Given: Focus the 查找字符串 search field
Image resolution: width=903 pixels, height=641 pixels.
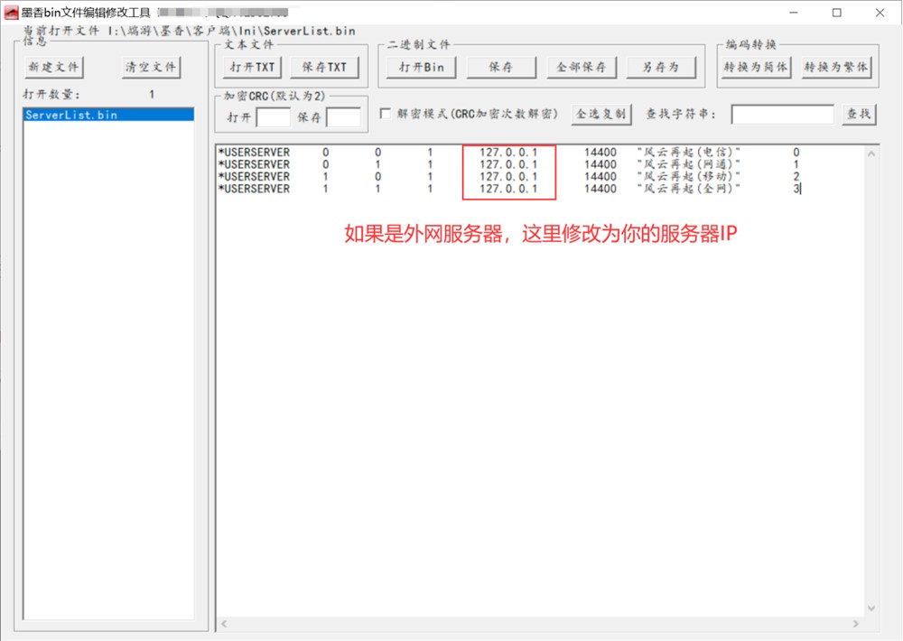Looking at the screenshot, I should tap(782, 114).
